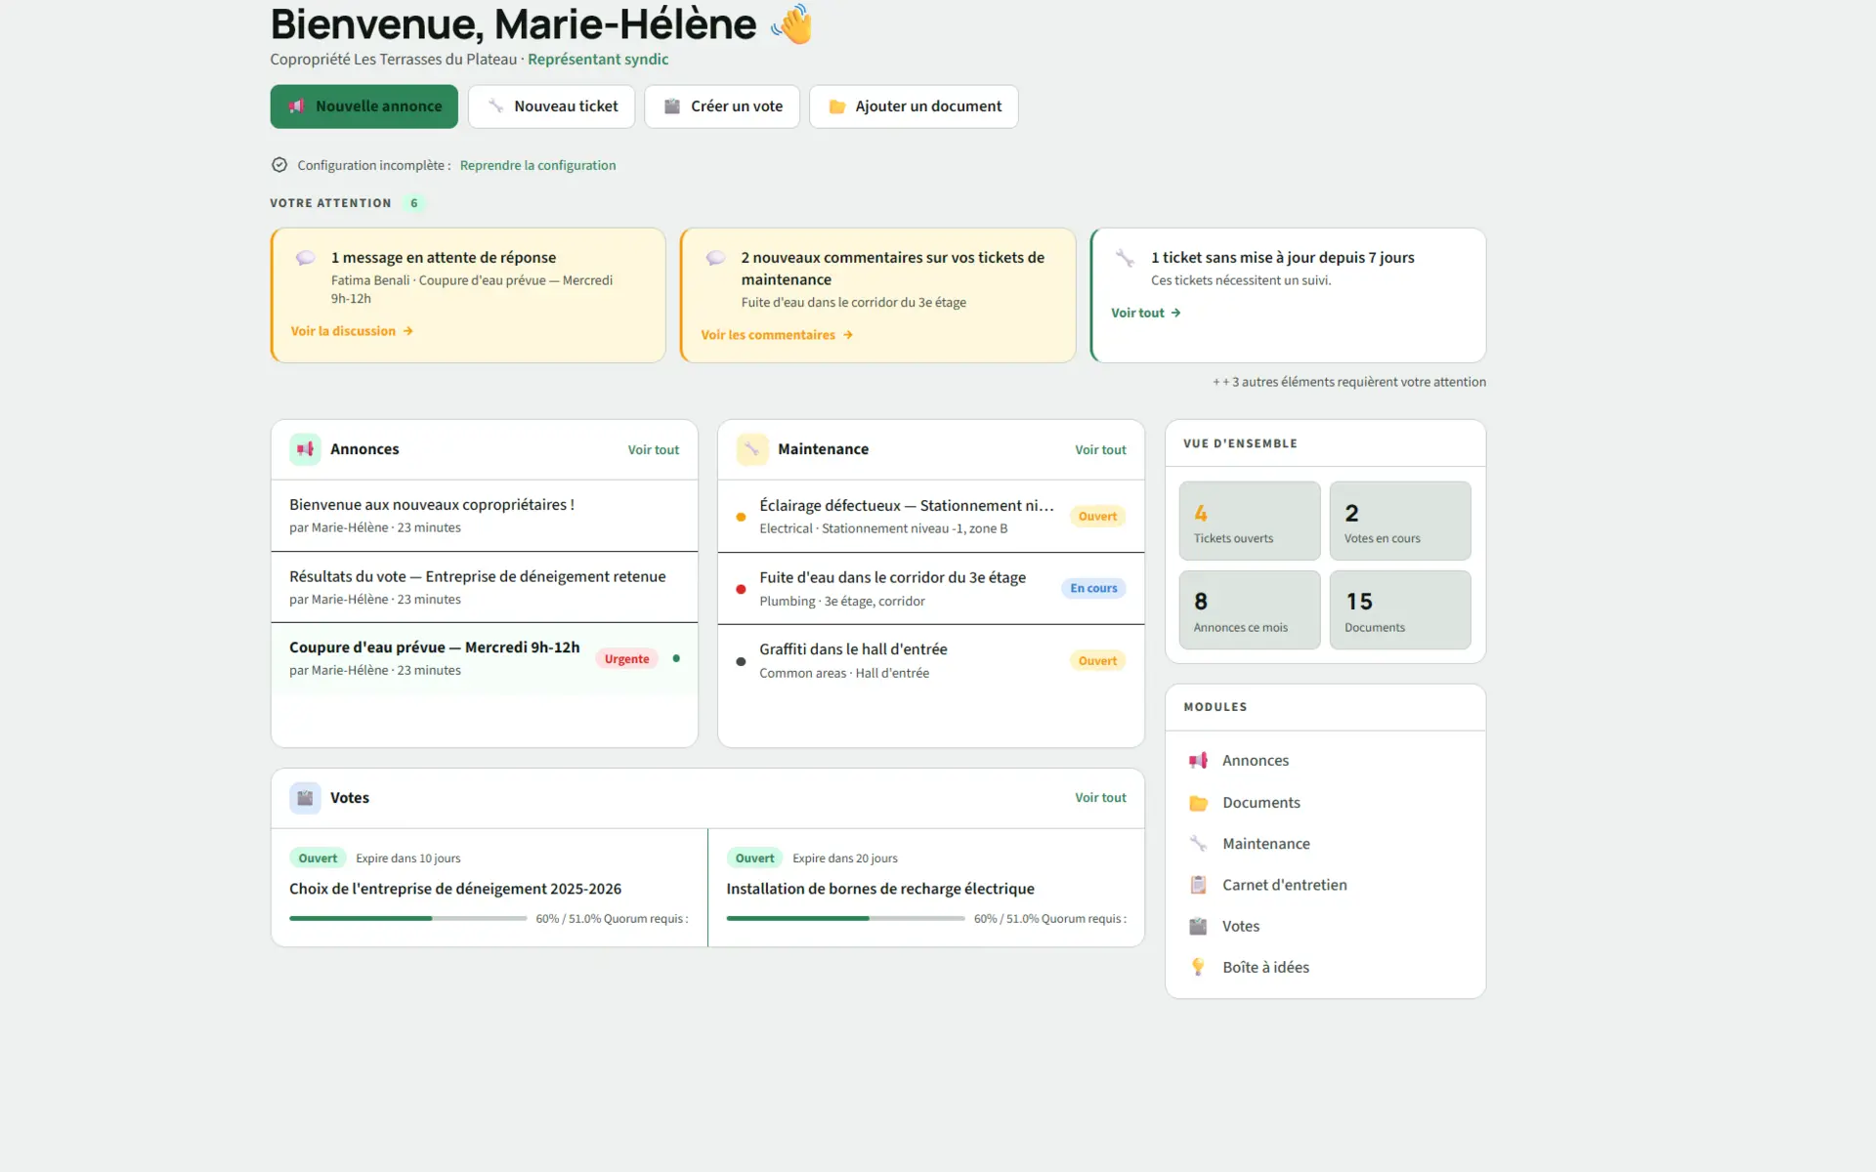Create a ticket via Nouveau ticket
This screenshot has width=1876, height=1172.
pyautogui.click(x=551, y=105)
